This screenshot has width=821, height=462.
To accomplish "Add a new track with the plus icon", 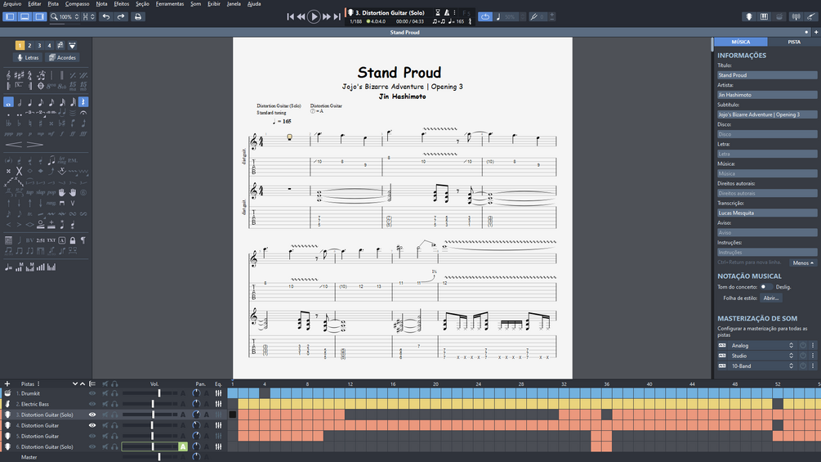I will pos(7,384).
